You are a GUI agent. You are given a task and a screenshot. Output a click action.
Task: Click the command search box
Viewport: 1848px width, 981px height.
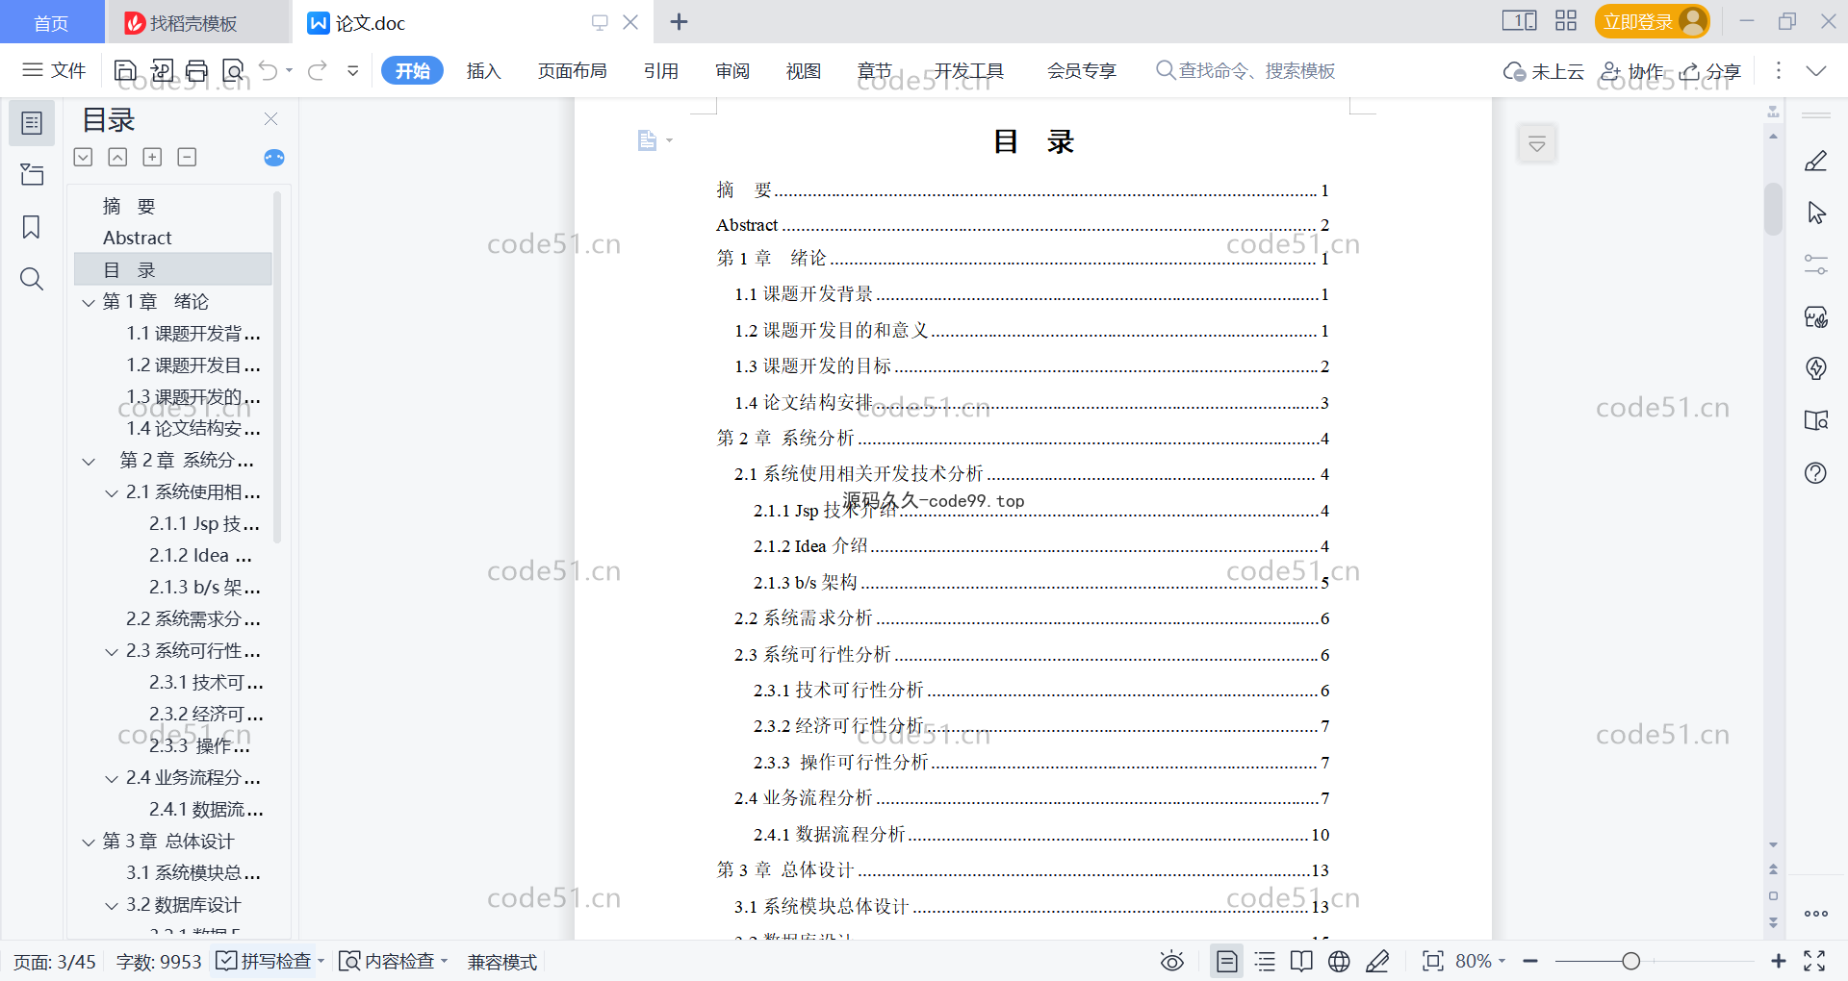1245,70
